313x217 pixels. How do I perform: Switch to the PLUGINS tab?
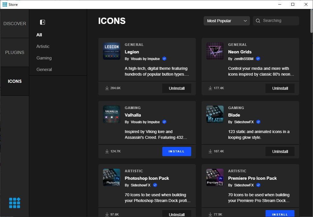click(x=15, y=53)
